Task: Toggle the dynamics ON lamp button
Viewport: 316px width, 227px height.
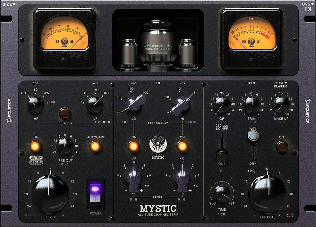Action: 282,147
